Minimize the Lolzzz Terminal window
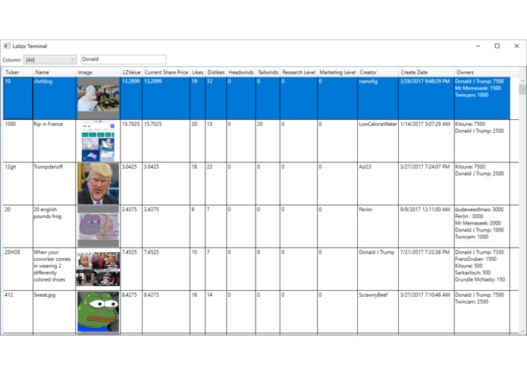527x375 pixels. point(478,46)
